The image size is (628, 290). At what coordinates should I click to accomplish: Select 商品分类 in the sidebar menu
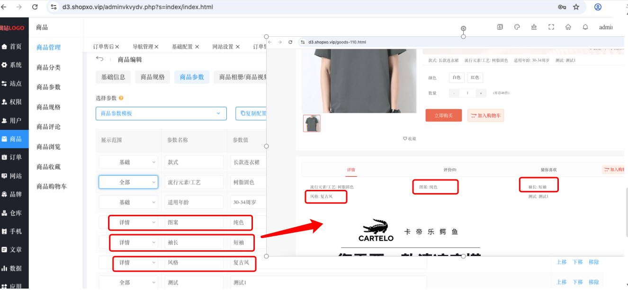48,68
